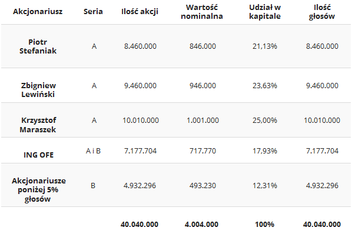Click the Krzysztof Maraszek shareholder name
The width and height of the screenshot is (352, 234).
click(38, 125)
